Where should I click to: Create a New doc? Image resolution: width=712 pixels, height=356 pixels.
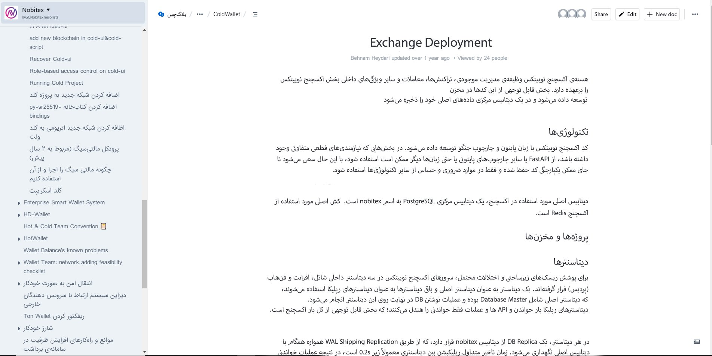tap(662, 14)
